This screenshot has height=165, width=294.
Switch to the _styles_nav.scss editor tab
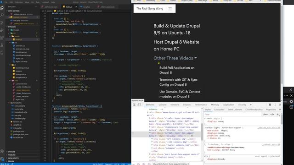point(51,7)
